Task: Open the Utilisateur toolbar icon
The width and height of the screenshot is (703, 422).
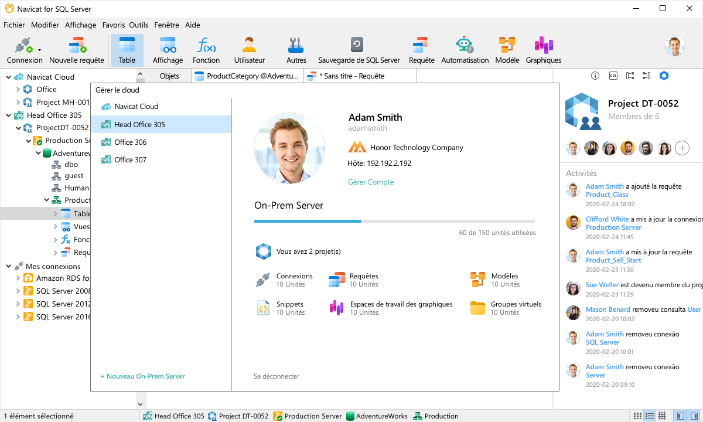Action: pos(250,45)
